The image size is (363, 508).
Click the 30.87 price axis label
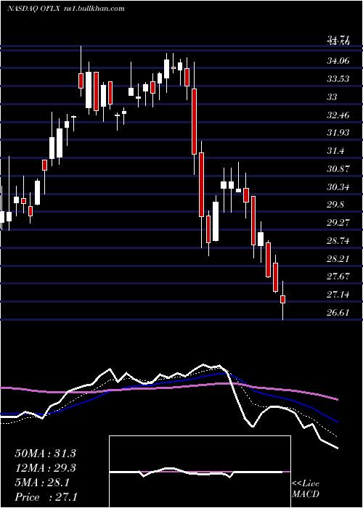[x=338, y=169]
